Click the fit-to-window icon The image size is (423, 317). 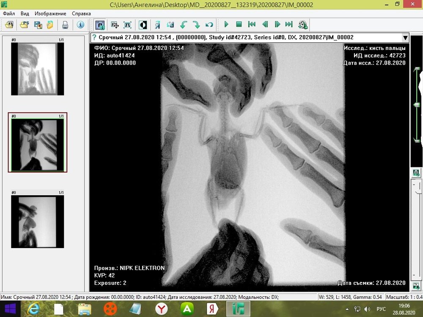click(x=127, y=25)
